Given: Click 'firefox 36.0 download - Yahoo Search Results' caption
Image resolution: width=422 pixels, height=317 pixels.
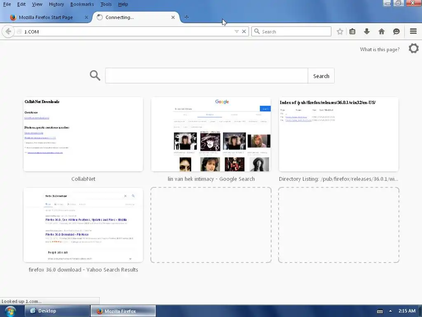Looking at the screenshot, I should pyautogui.click(x=83, y=270).
